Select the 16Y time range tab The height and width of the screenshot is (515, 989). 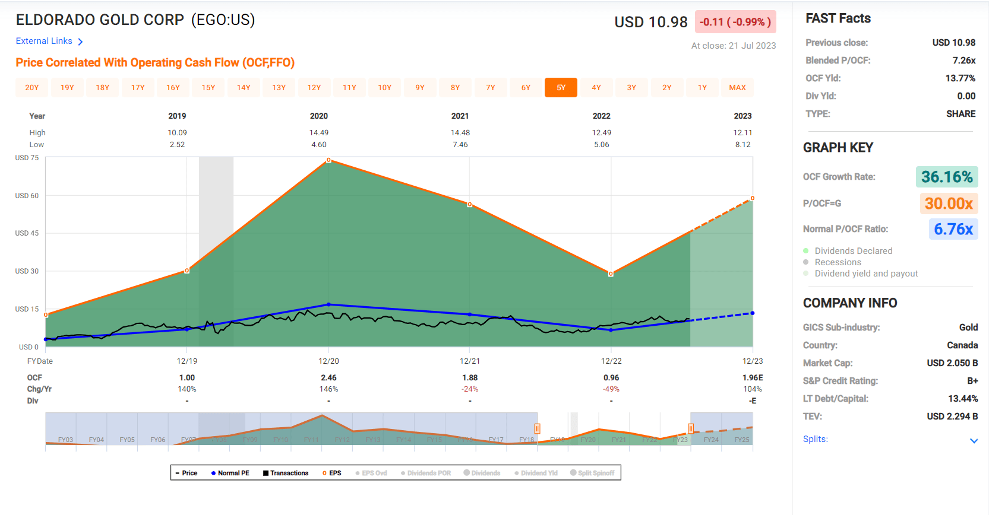click(173, 87)
